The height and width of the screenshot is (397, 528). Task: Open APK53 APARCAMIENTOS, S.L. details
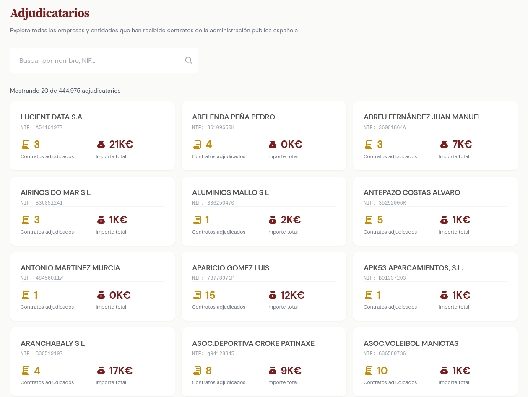point(413,268)
